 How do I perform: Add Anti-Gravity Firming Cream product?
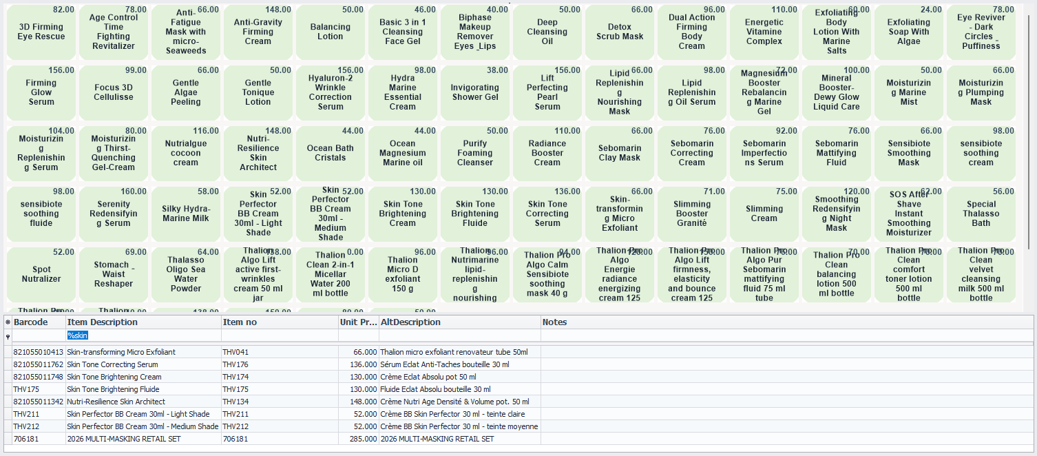[258, 32]
